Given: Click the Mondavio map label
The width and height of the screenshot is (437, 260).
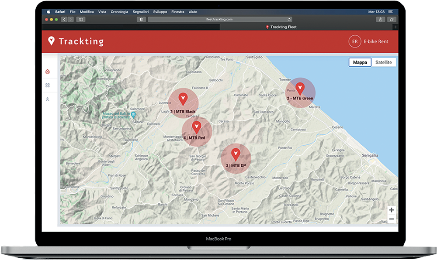Looking at the screenshot, I should coord(191,199).
